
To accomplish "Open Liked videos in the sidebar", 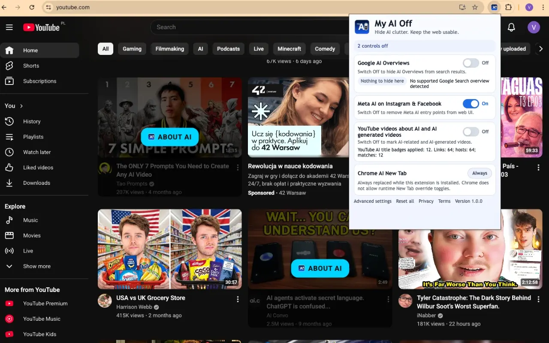I will 39,168.
